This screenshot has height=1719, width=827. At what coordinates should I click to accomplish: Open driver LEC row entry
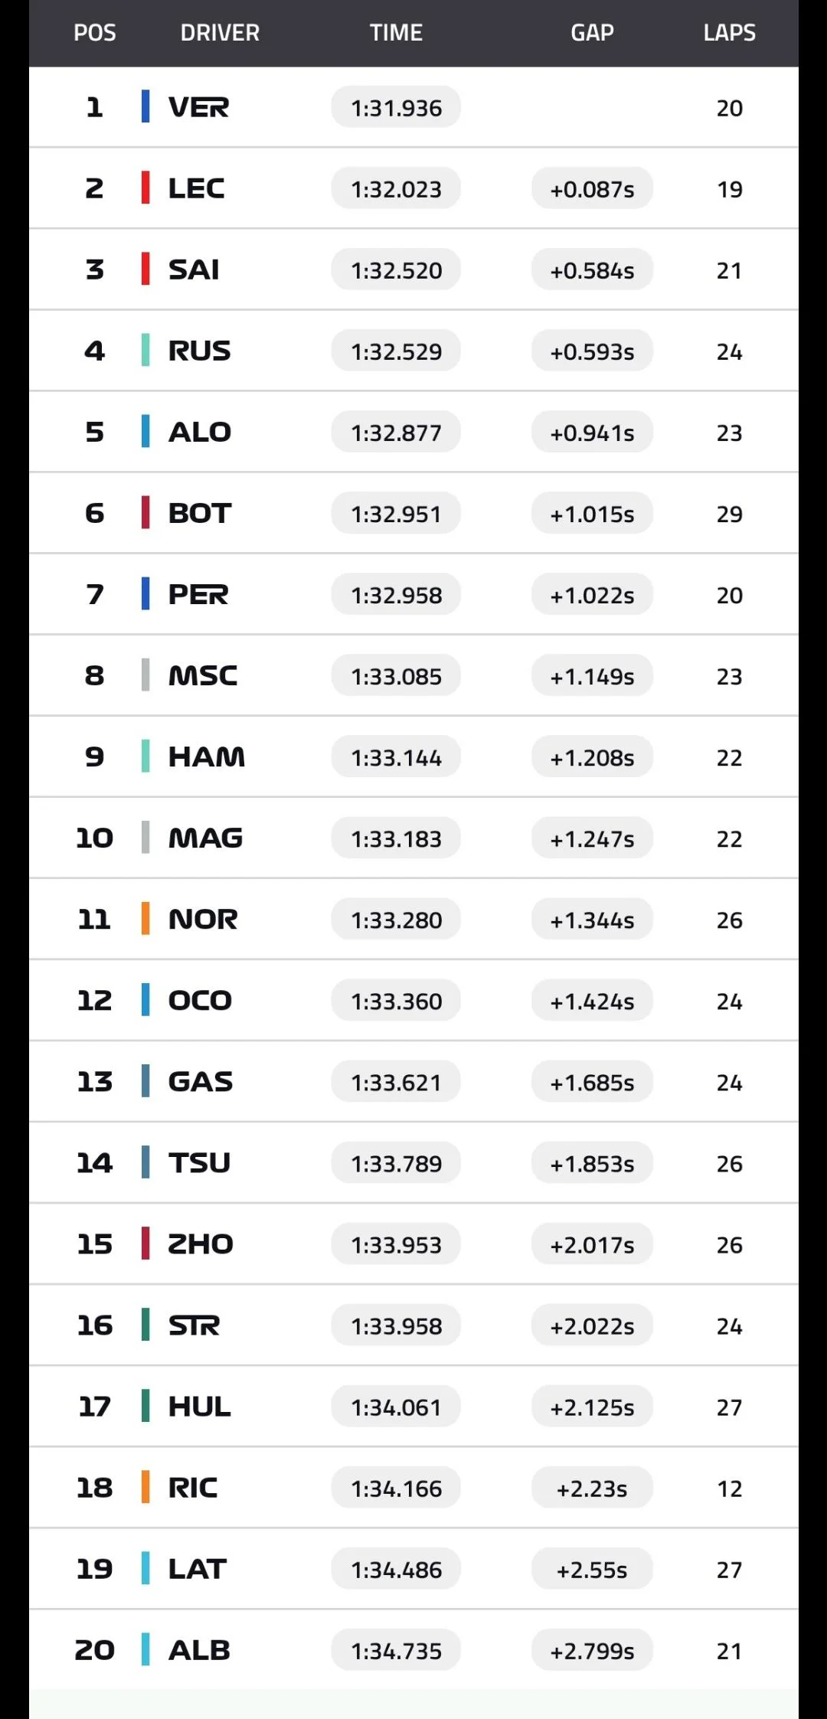[x=196, y=188]
